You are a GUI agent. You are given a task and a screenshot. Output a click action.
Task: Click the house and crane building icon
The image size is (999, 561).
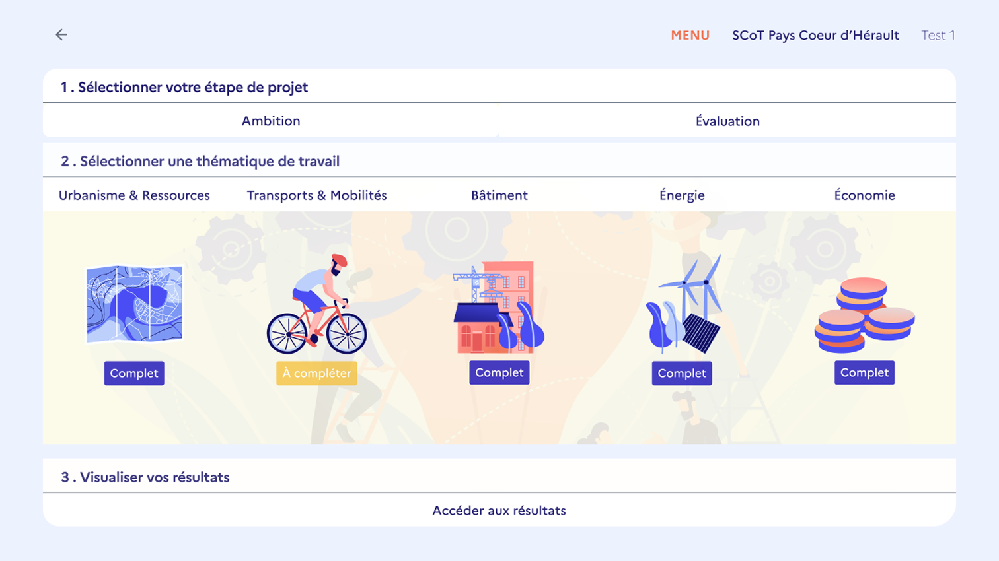coord(499,307)
